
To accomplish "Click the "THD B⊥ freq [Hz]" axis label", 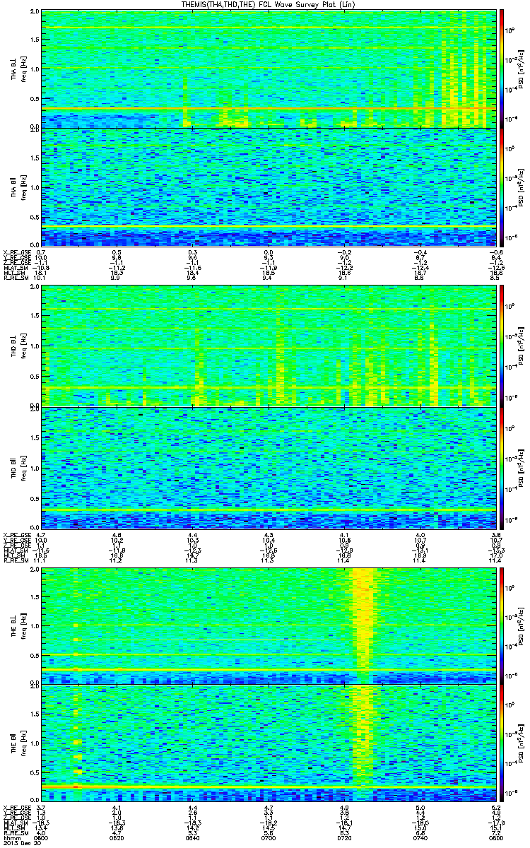I will (x=18, y=346).
